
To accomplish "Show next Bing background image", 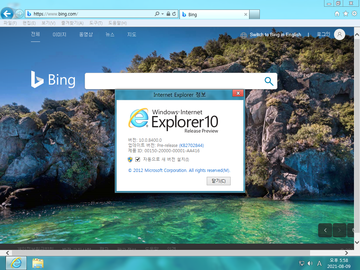I will point(339,230).
